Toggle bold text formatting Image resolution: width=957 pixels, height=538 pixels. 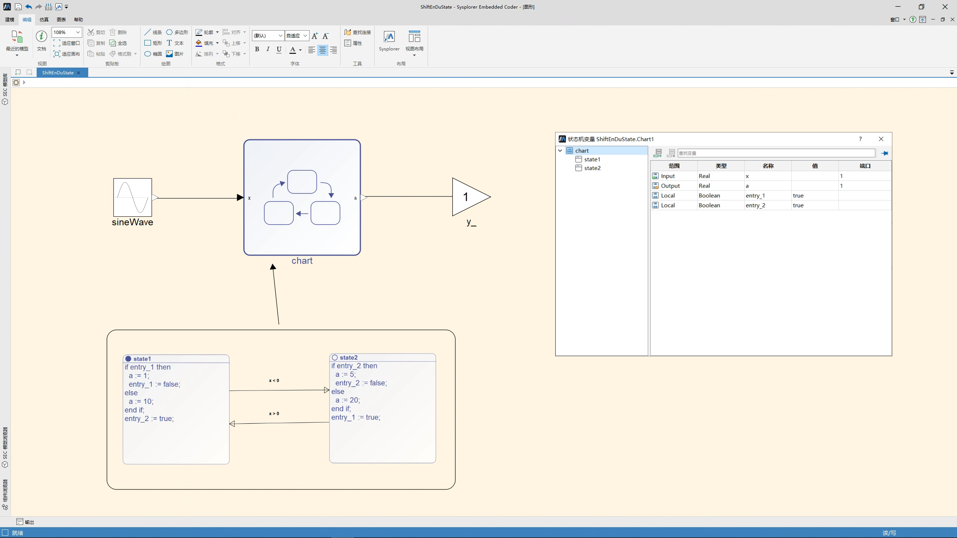coord(257,49)
